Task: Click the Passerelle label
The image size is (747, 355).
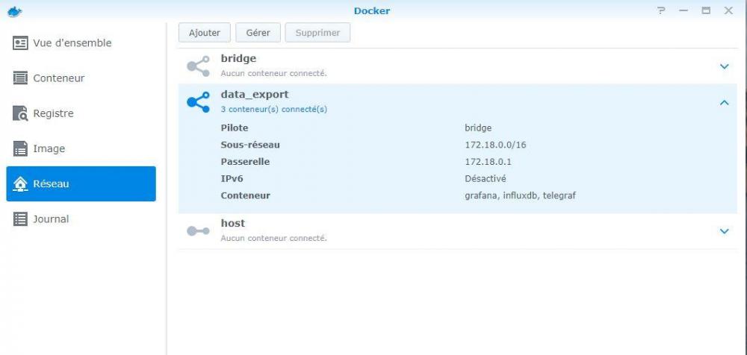Action: tap(245, 162)
